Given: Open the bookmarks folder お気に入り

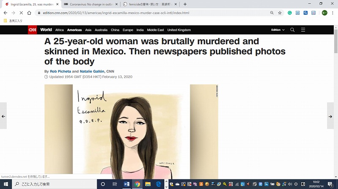Looking at the screenshot, I should [x=13, y=21].
